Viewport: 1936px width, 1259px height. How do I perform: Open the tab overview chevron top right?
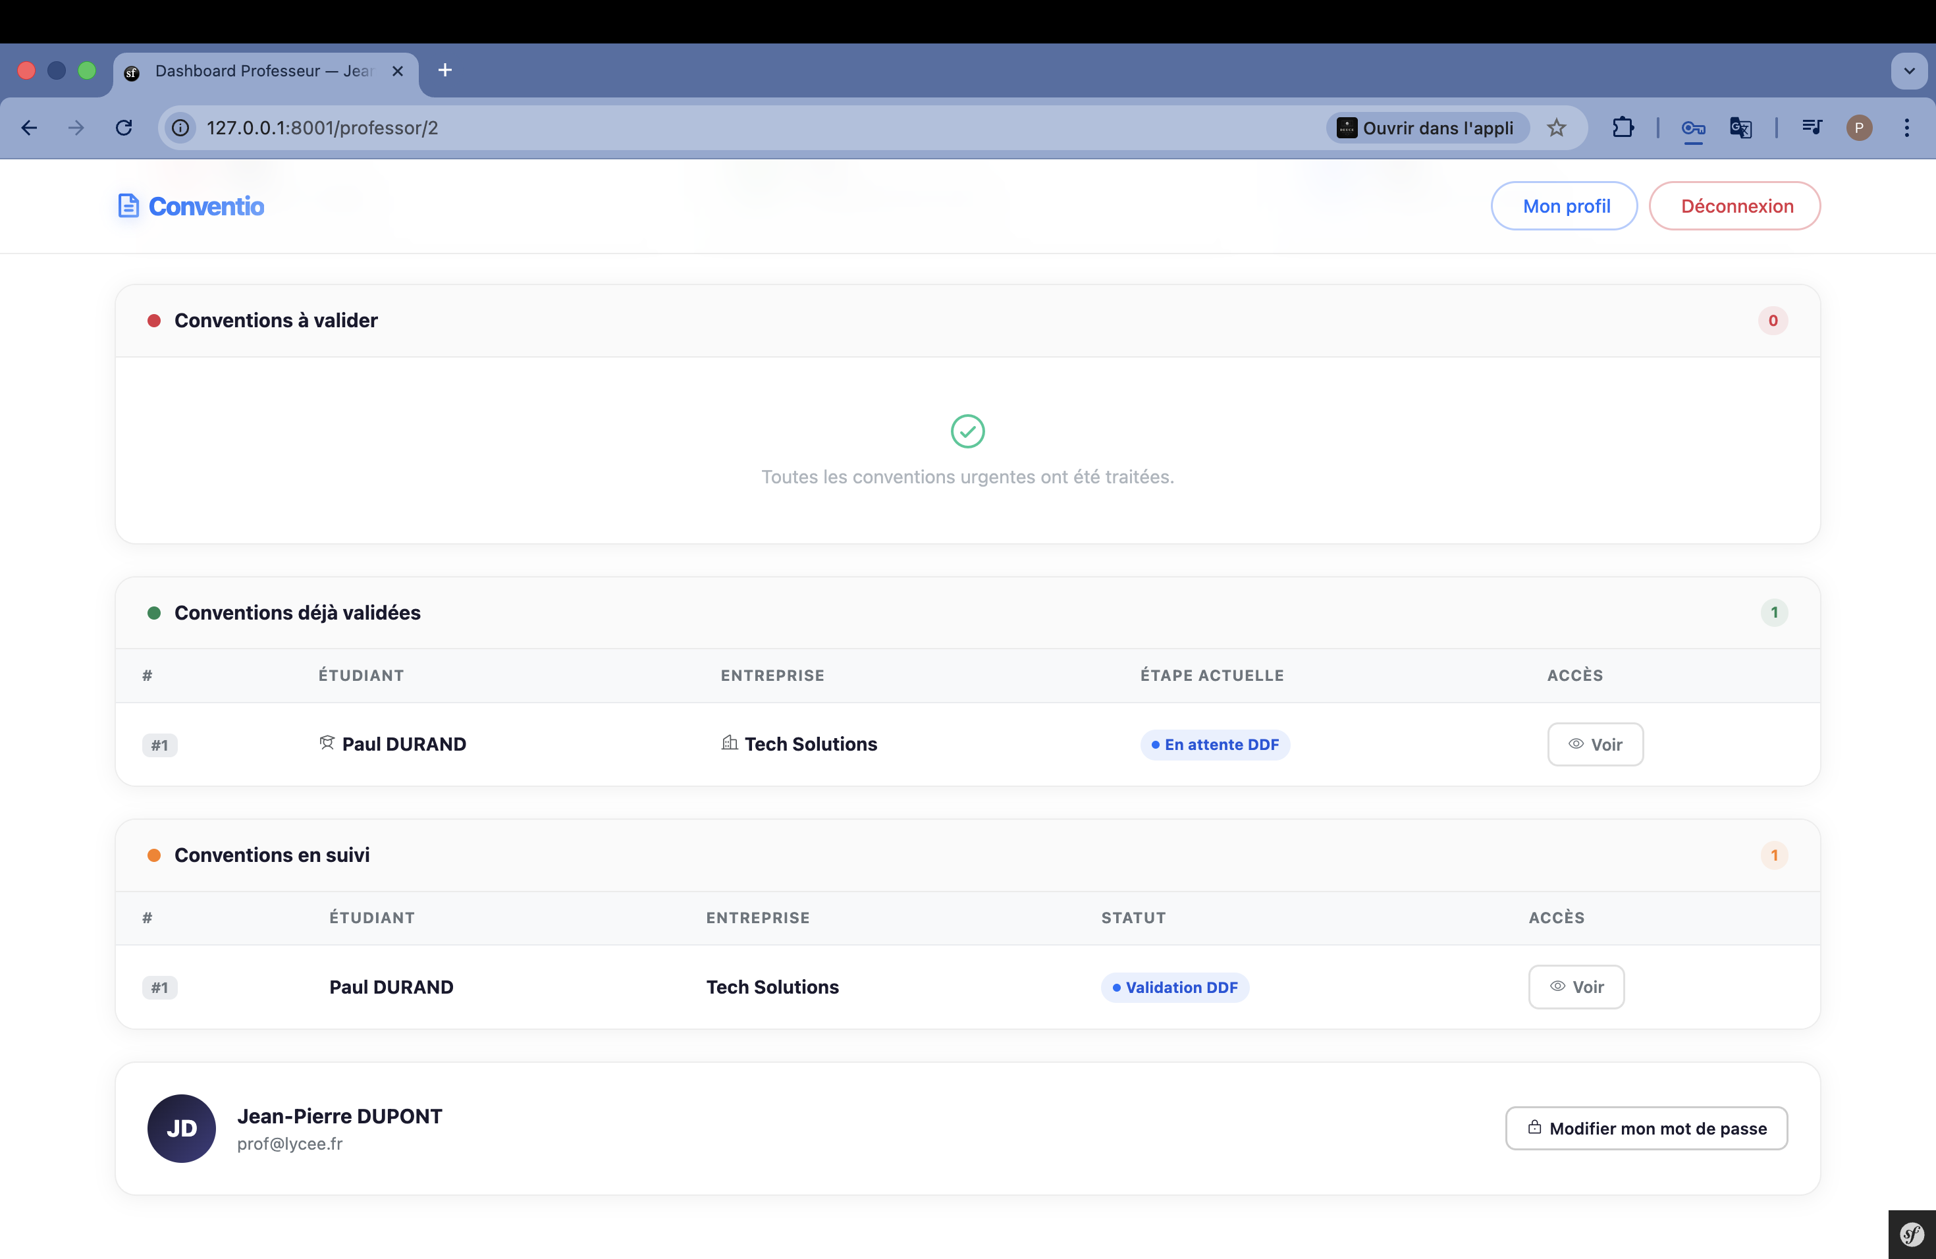pos(1908,70)
